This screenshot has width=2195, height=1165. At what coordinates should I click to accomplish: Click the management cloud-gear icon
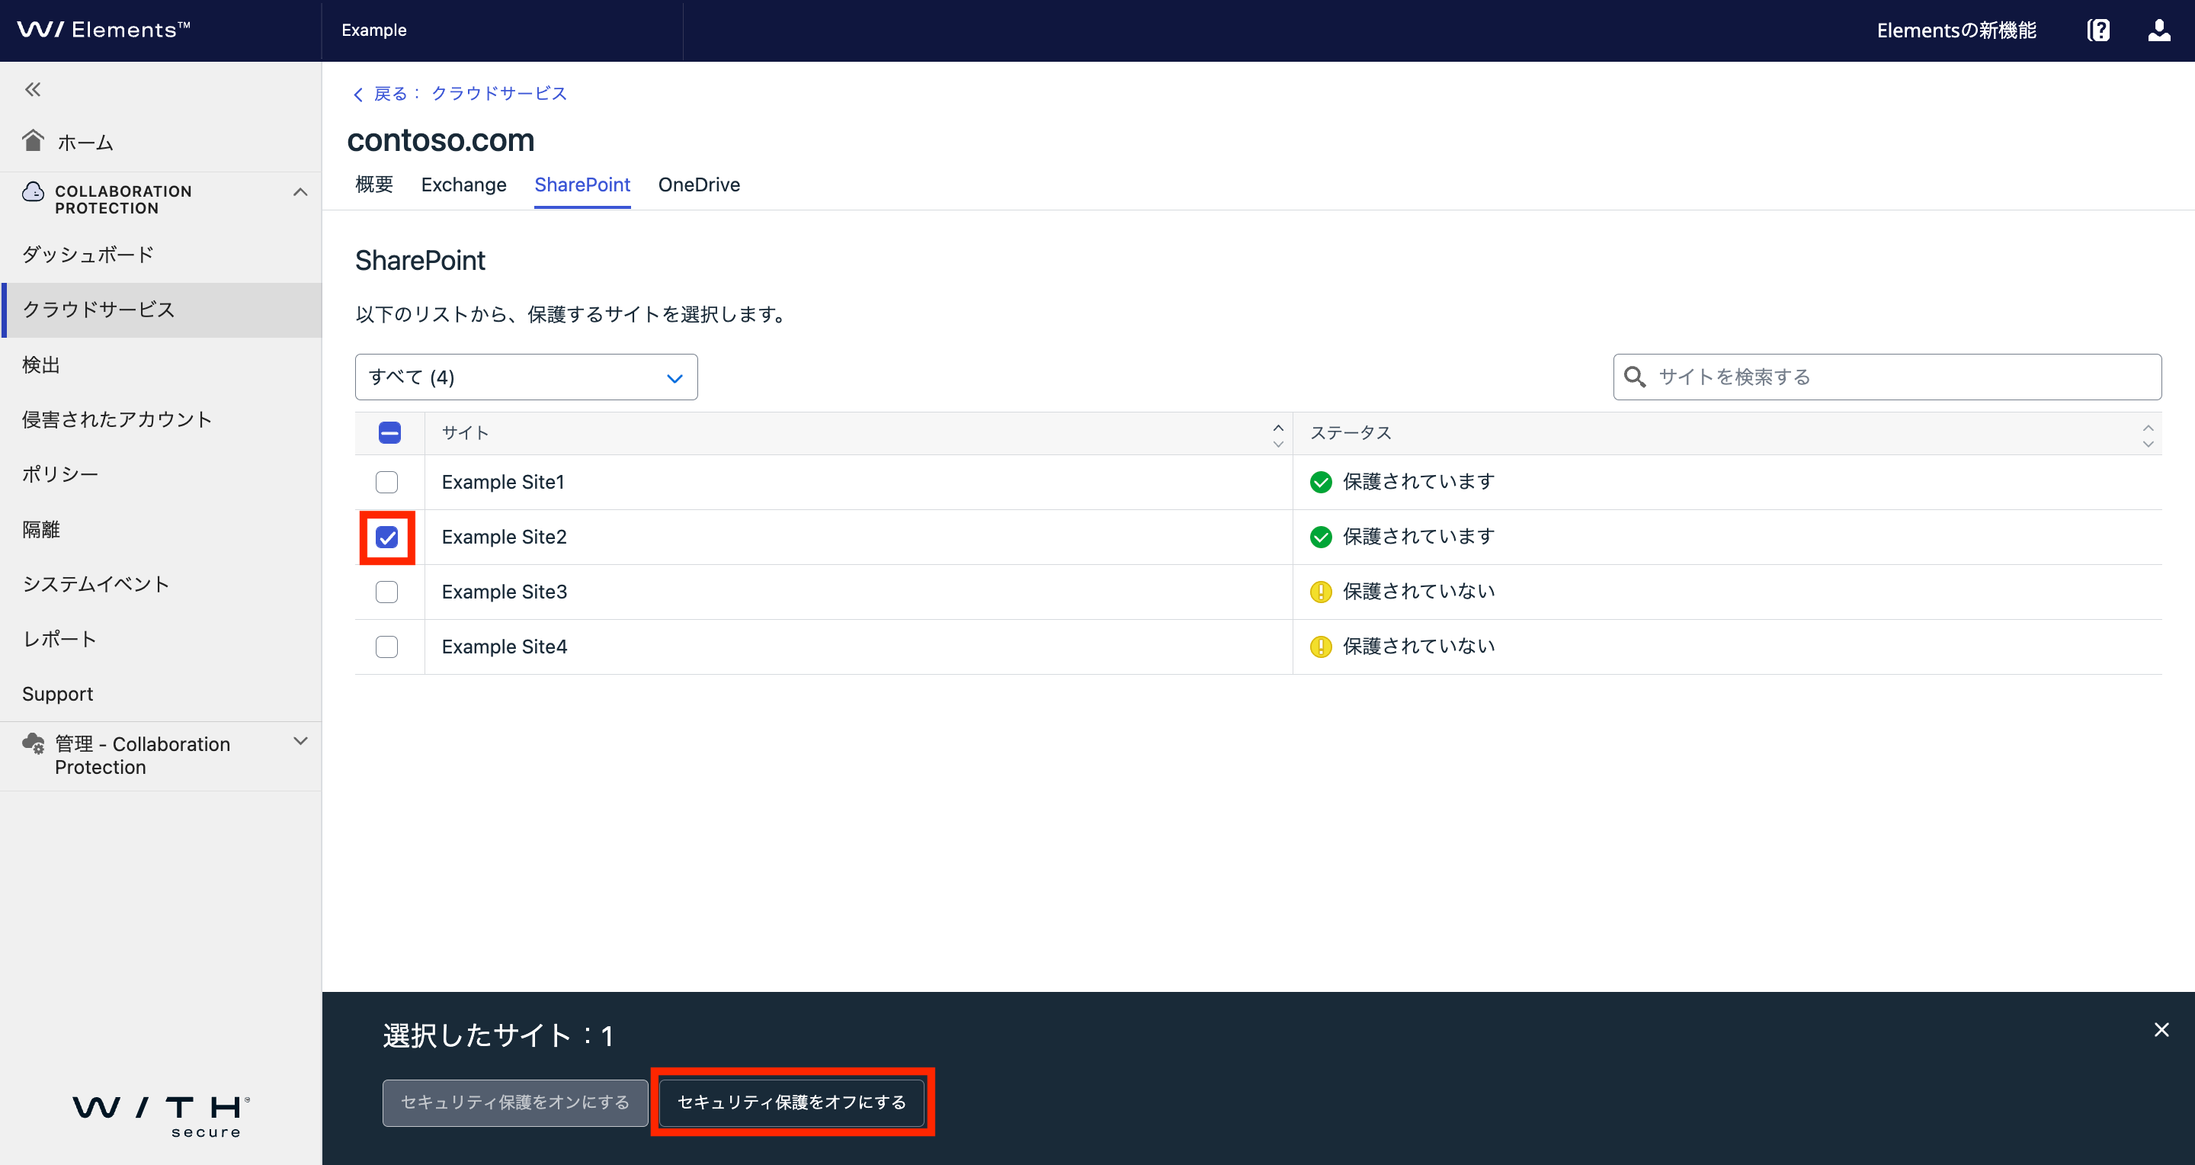(x=34, y=743)
